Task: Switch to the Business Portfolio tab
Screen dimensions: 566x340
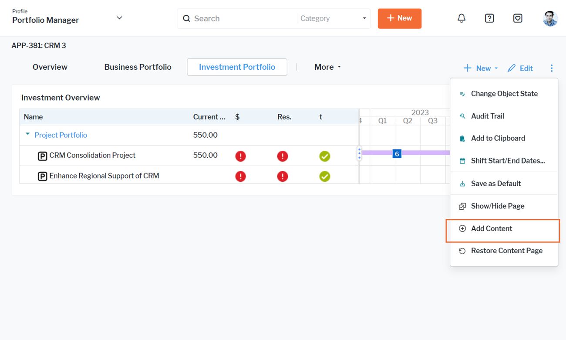Action: (x=138, y=67)
